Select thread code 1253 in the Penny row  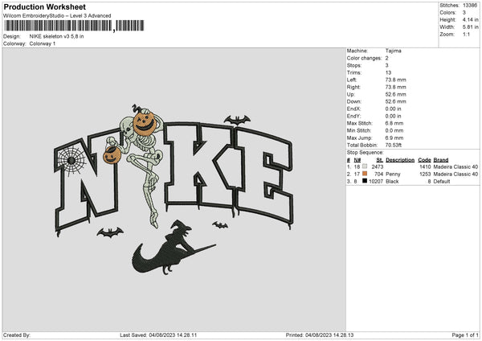[x=425, y=175]
